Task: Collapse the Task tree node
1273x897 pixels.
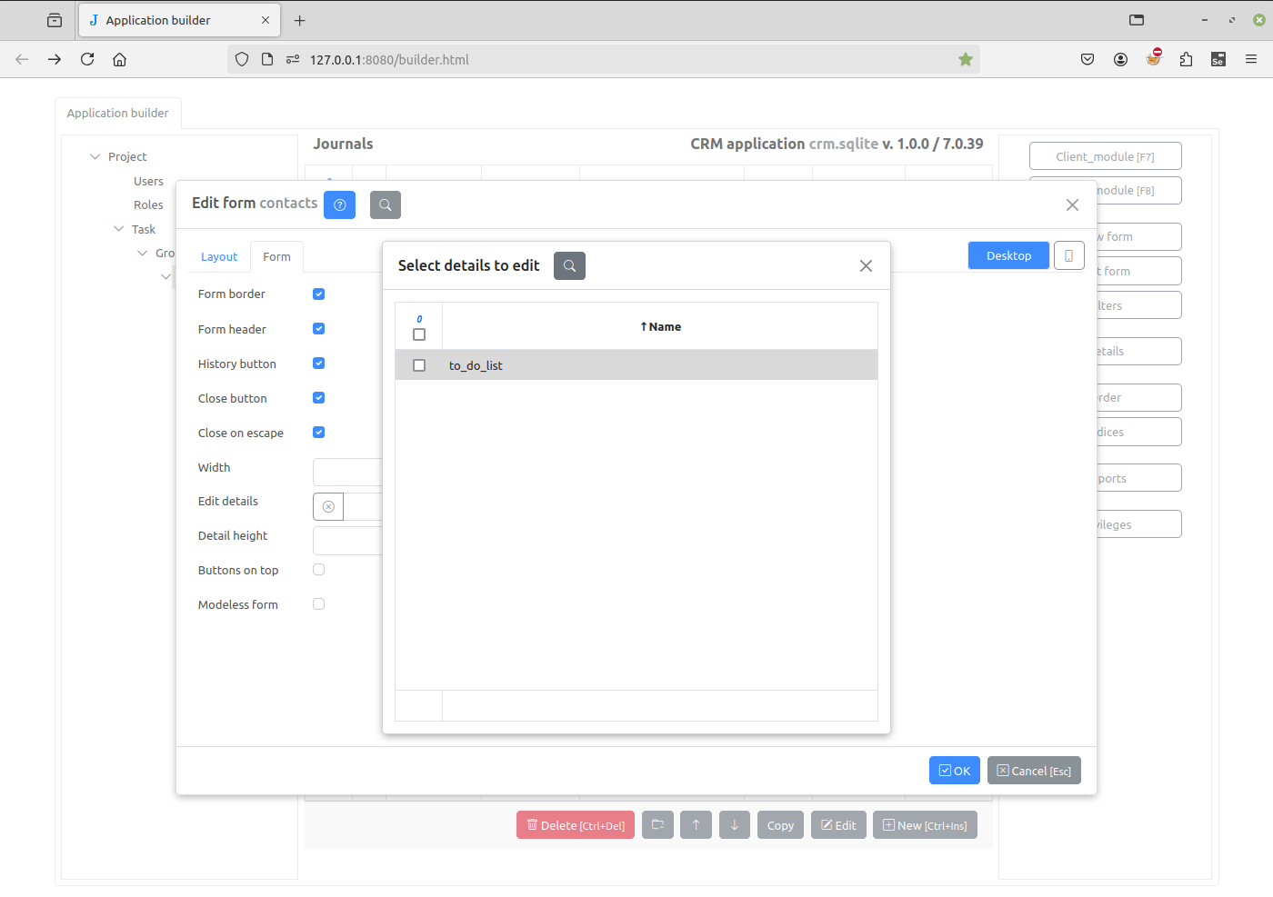Action: click(118, 229)
